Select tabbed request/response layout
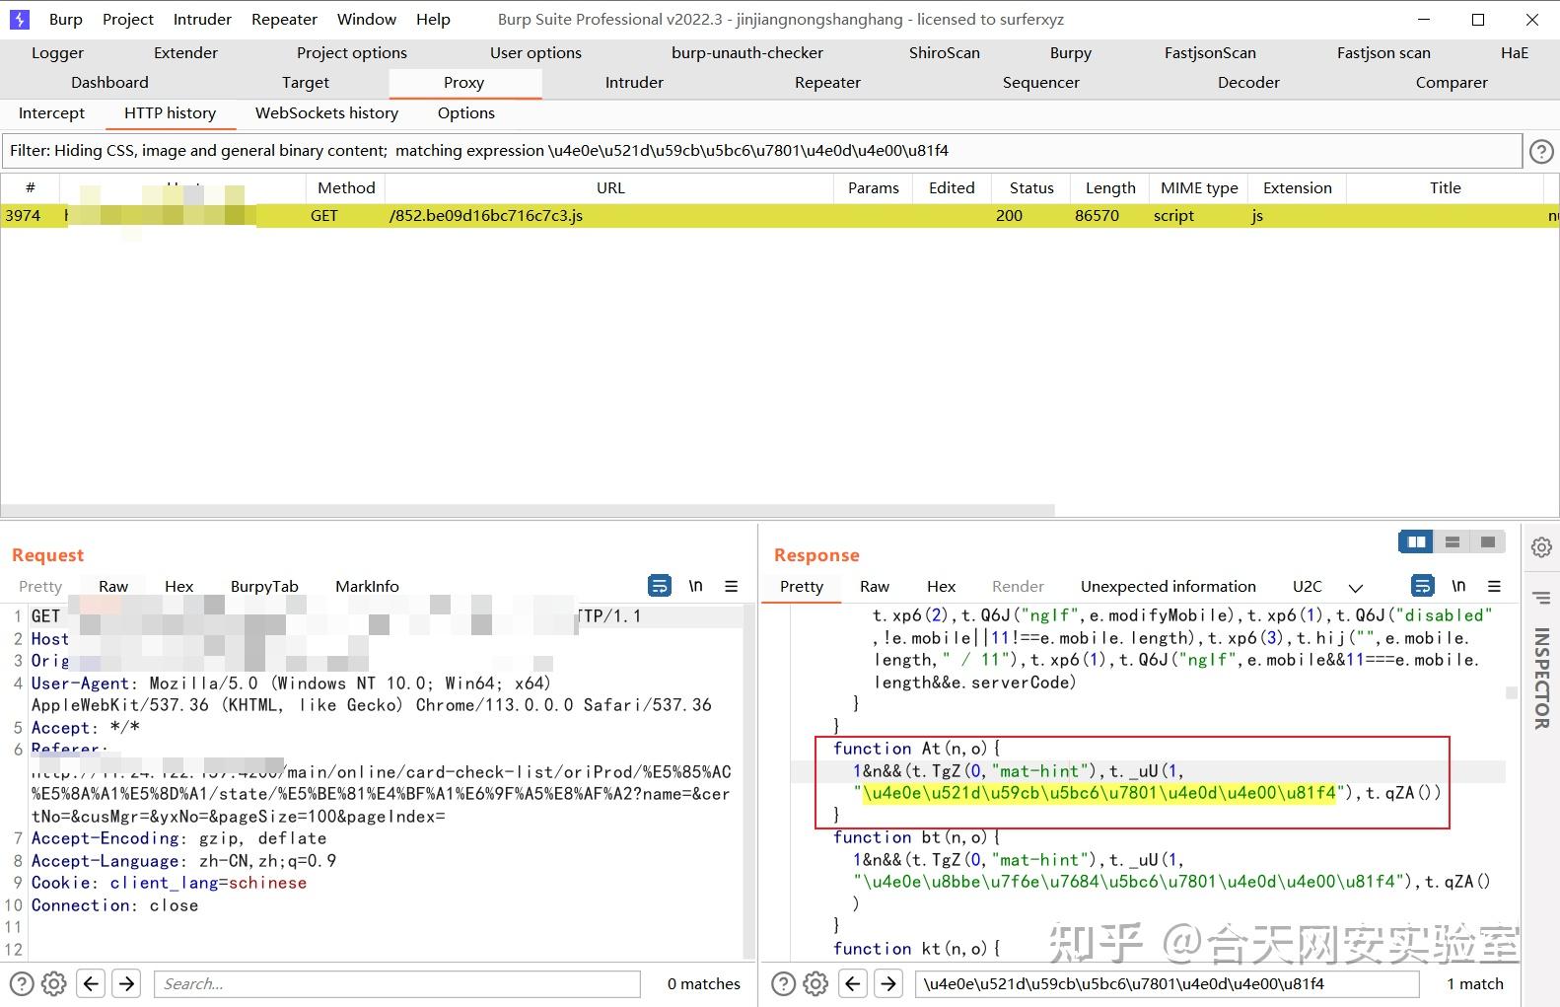 click(x=1487, y=541)
